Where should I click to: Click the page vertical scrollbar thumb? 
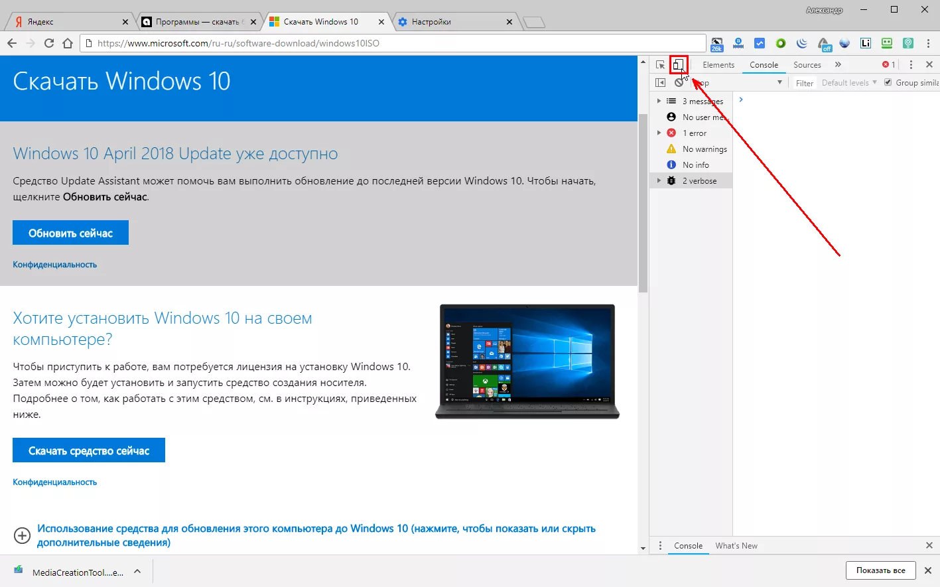tap(642, 203)
